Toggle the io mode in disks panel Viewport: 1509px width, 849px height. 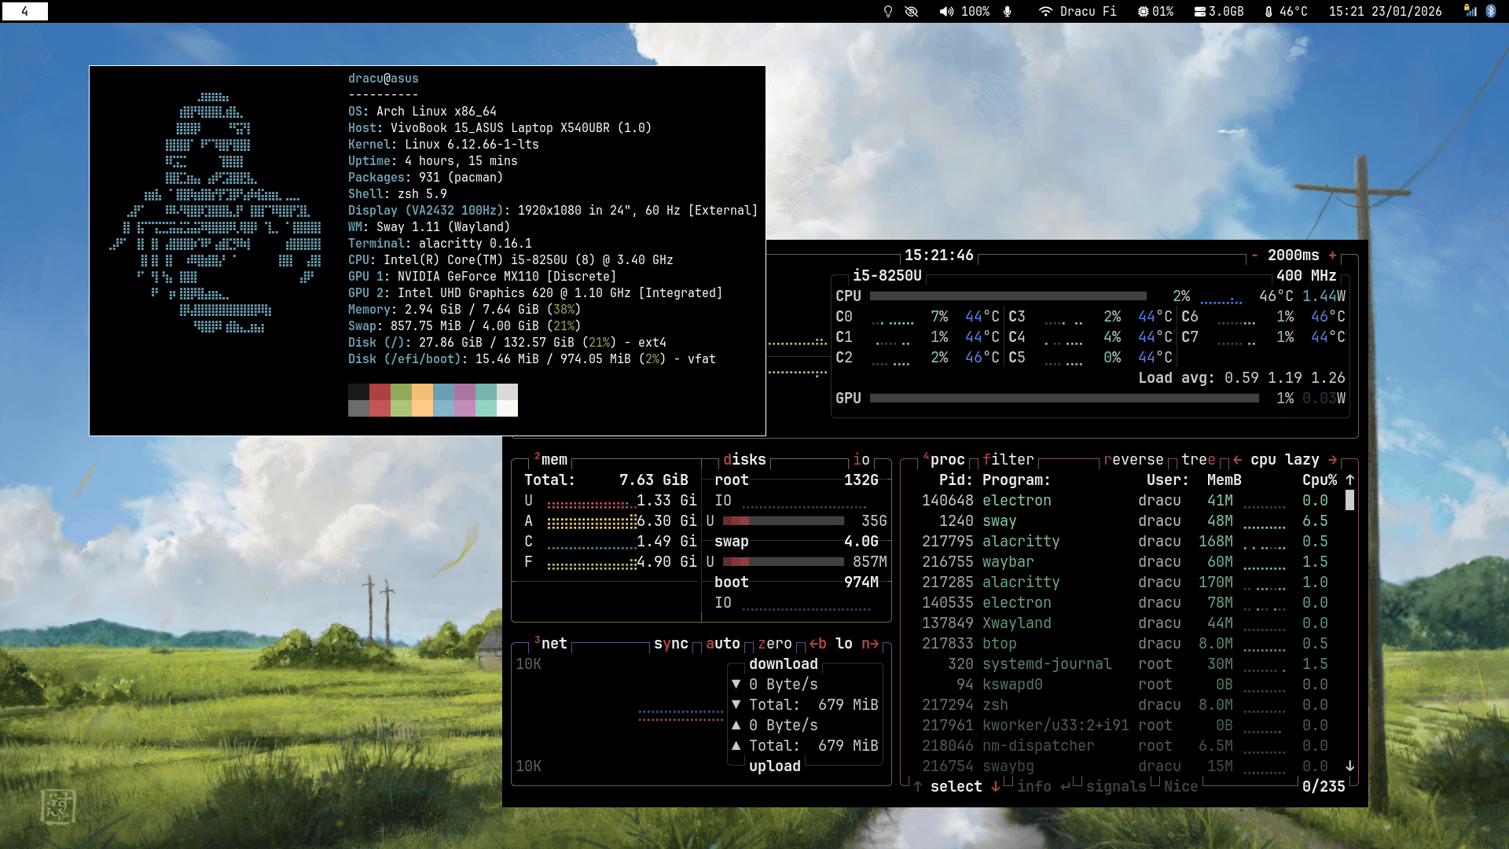click(862, 460)
